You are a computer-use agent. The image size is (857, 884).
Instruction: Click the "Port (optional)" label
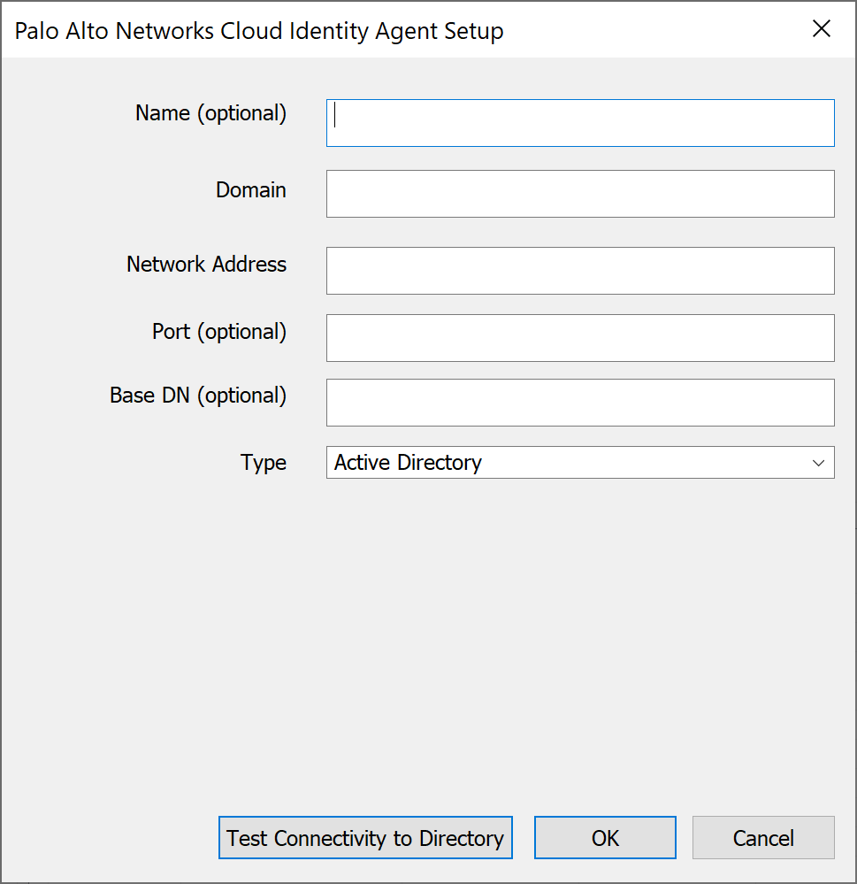pos(219,332)
